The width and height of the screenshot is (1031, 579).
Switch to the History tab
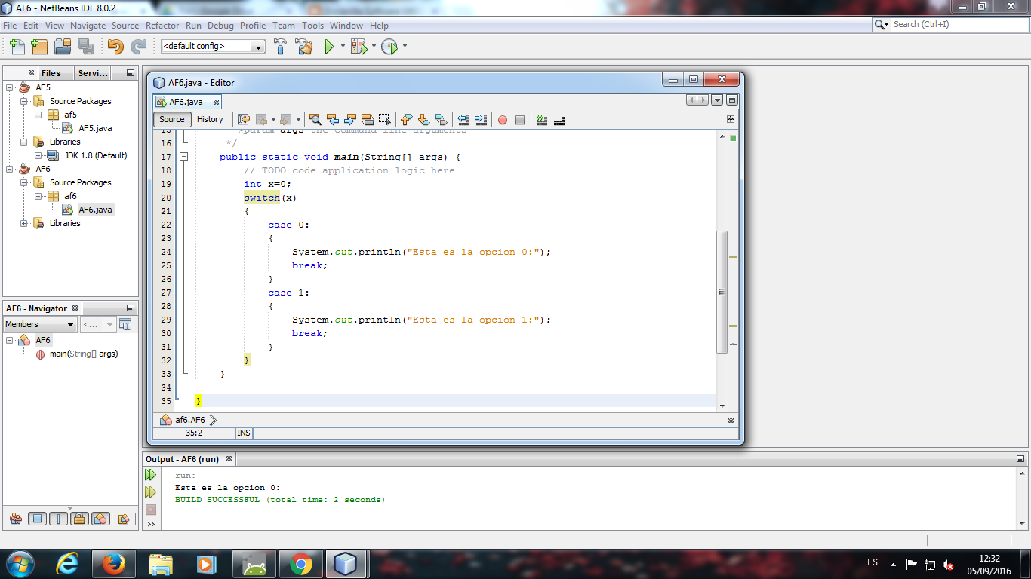pyautogui.click(x=210, y=119)
